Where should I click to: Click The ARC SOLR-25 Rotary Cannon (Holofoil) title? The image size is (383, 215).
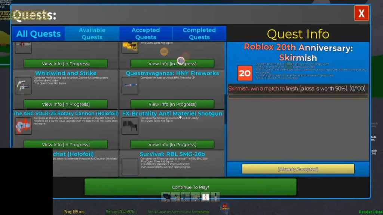coord(66,113)
